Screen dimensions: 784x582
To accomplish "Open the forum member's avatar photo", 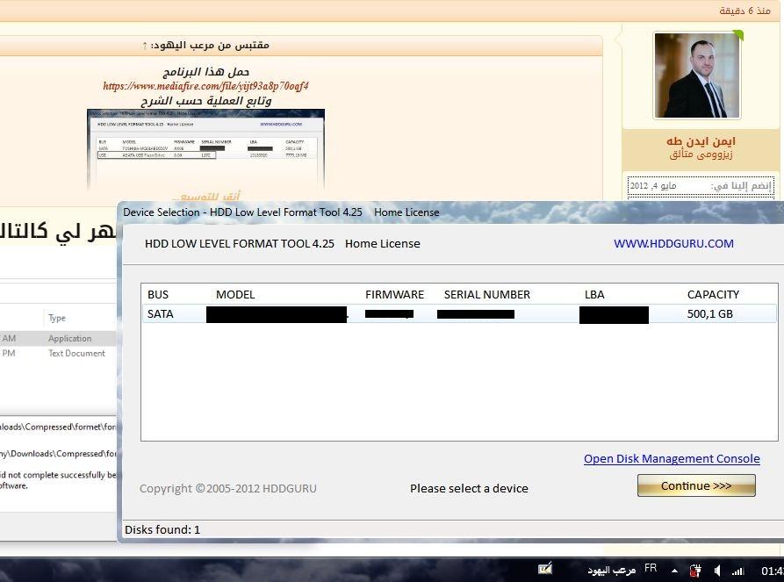I will click(x=696, y=75).
